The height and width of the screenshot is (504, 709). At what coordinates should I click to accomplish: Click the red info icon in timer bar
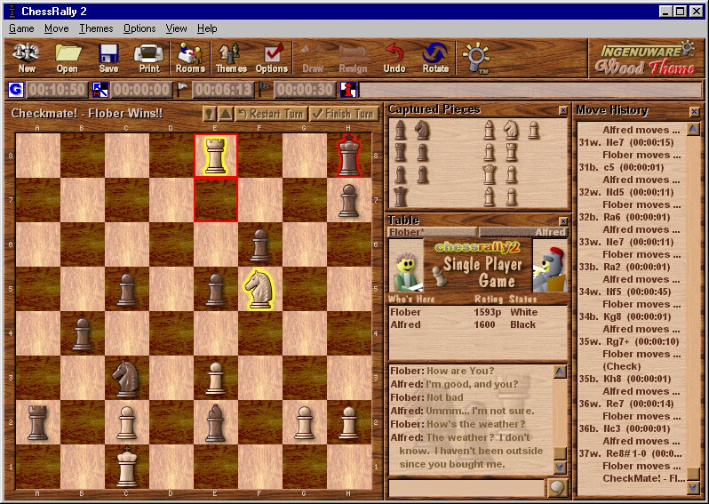point(348,90)
